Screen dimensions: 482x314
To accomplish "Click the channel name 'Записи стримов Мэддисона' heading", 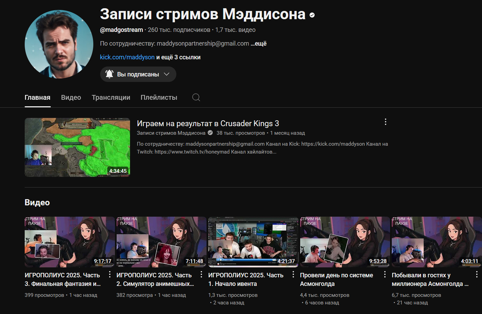I will coord(203,14).
